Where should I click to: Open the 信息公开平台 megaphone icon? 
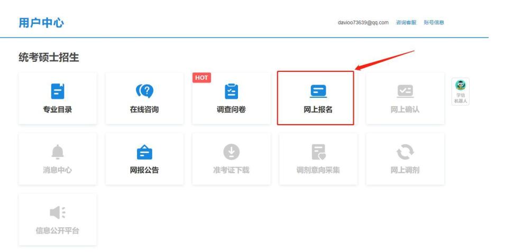click(x=57, y=212)
